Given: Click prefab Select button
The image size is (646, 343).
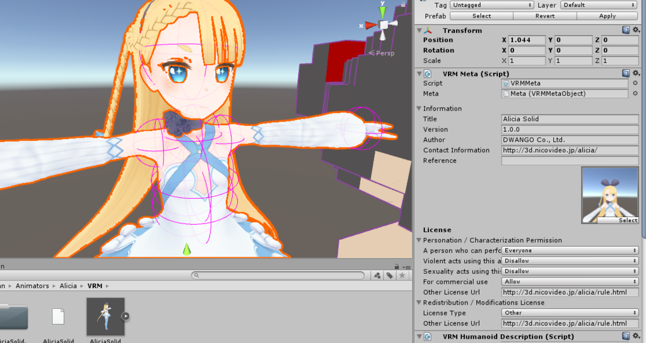Looking at the screenshot, I should click(481, 16).
